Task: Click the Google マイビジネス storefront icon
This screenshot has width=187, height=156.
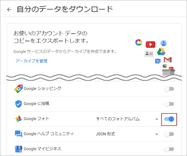Action: pyautogui.click(x=18, y=149)
